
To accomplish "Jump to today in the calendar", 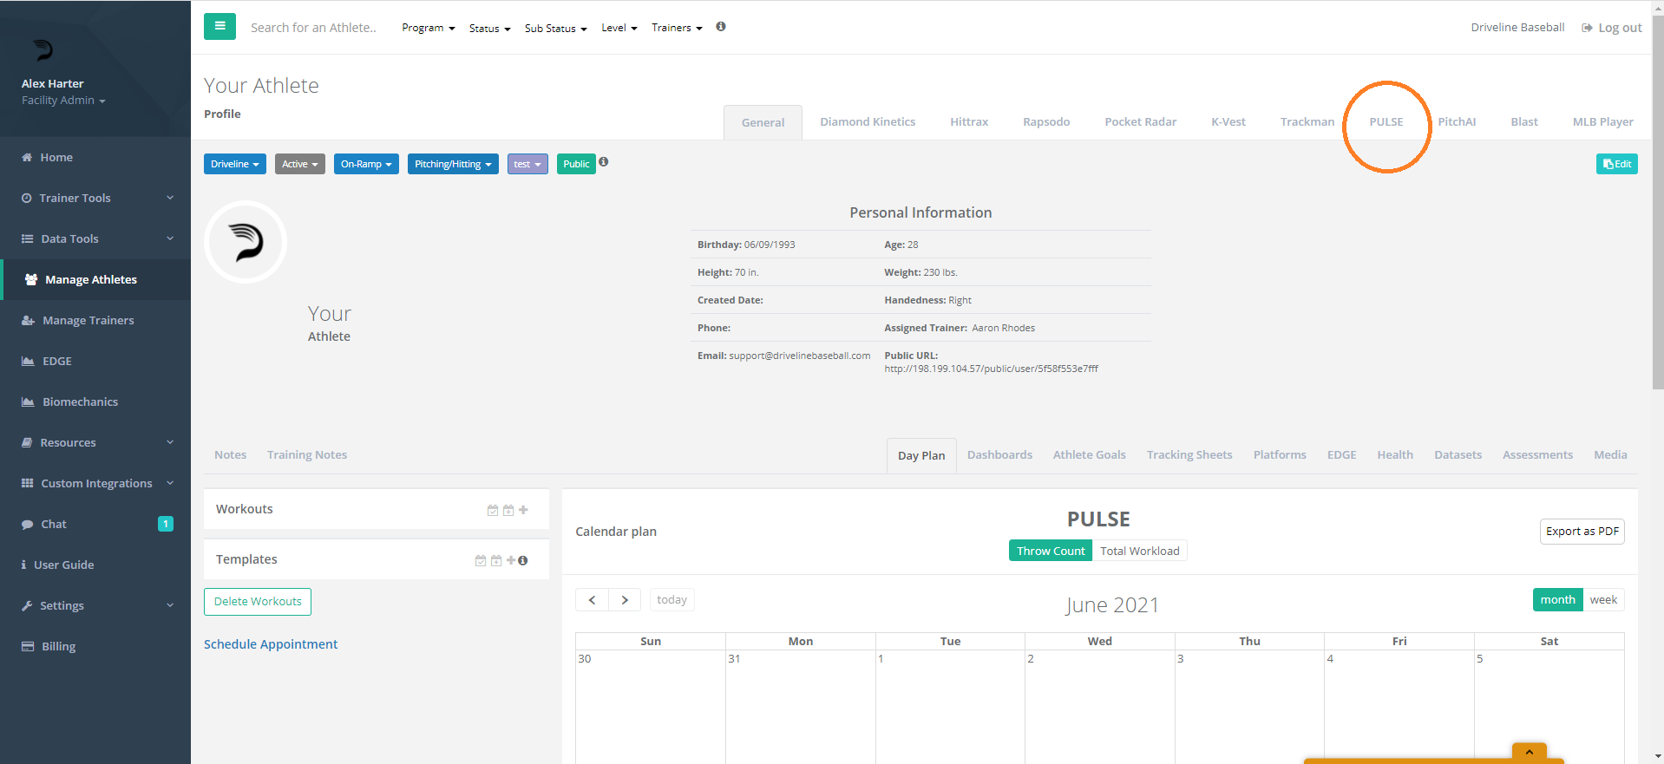I will pyautogui.click(x=671, y=599).
